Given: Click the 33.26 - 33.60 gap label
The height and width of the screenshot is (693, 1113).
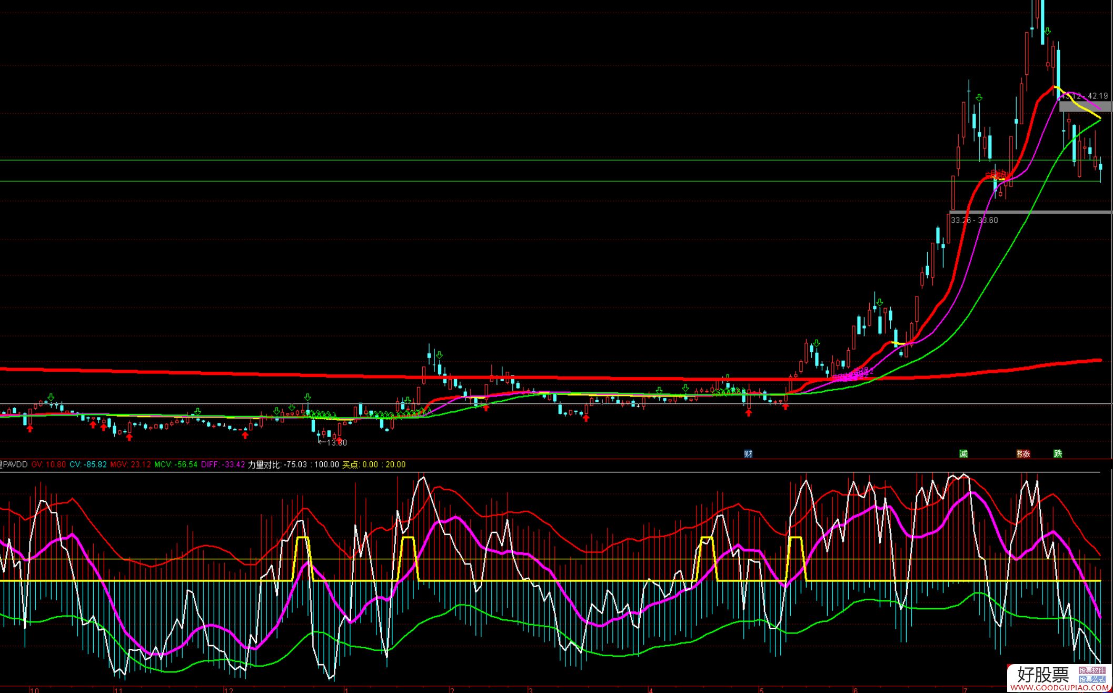Looking at the screenshot, I should [975, 220].
